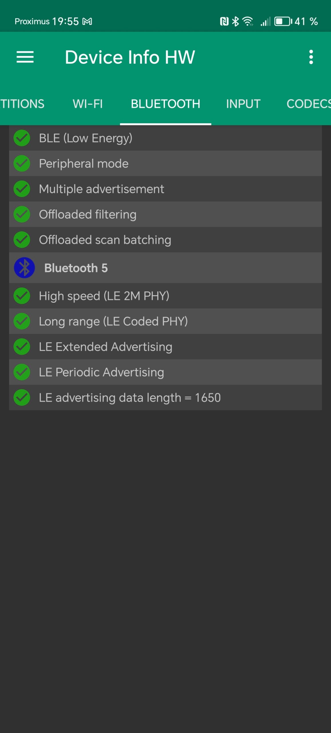Screen dimensions: 331x733
Task: Tap the green check beside Peripheral mode
Action: pyautogui.click(x=22, y=163)
